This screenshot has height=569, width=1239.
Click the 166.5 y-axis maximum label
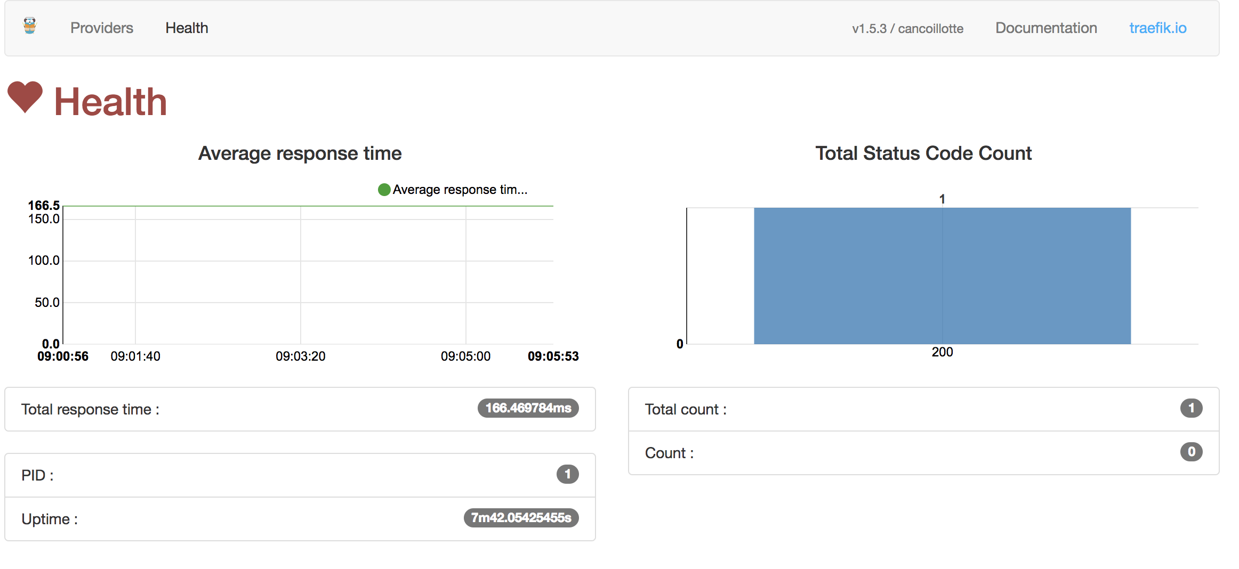(44, 205)
